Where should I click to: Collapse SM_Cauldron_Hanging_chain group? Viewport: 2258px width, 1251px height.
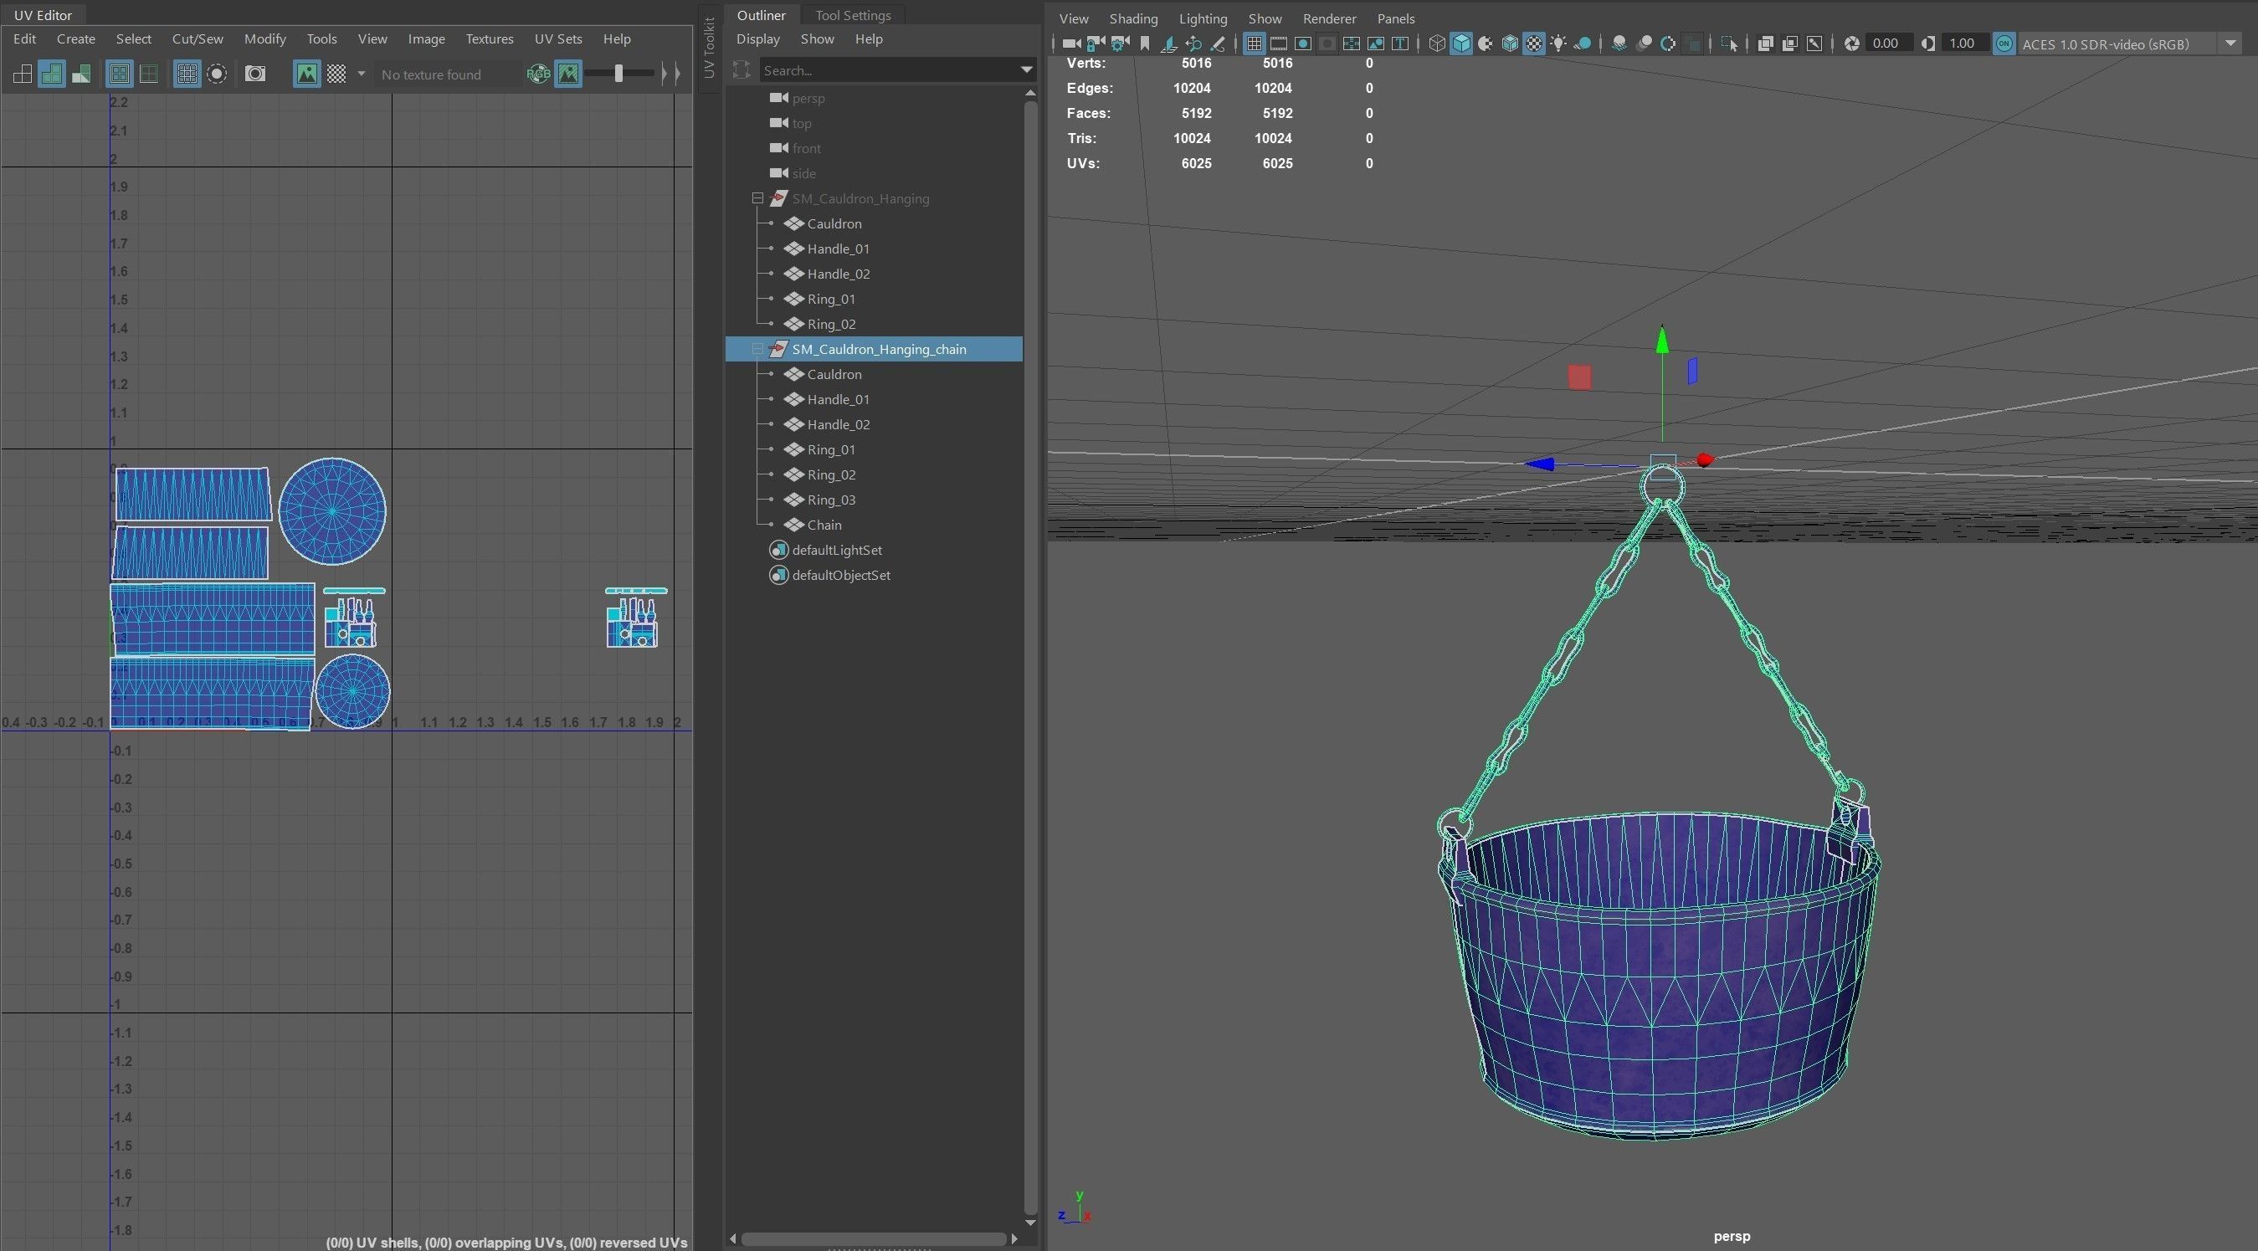[x=757, y=349]
